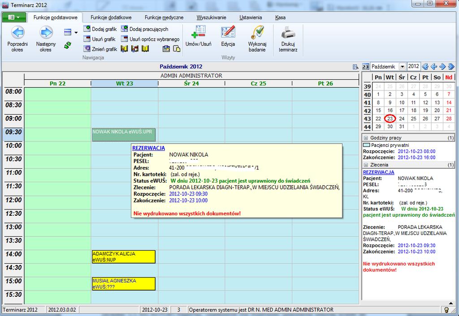Viewport: 459px width, 316px height.
Task: Switch to Funkcje dodatkowe tab
Action: (111, 17)
